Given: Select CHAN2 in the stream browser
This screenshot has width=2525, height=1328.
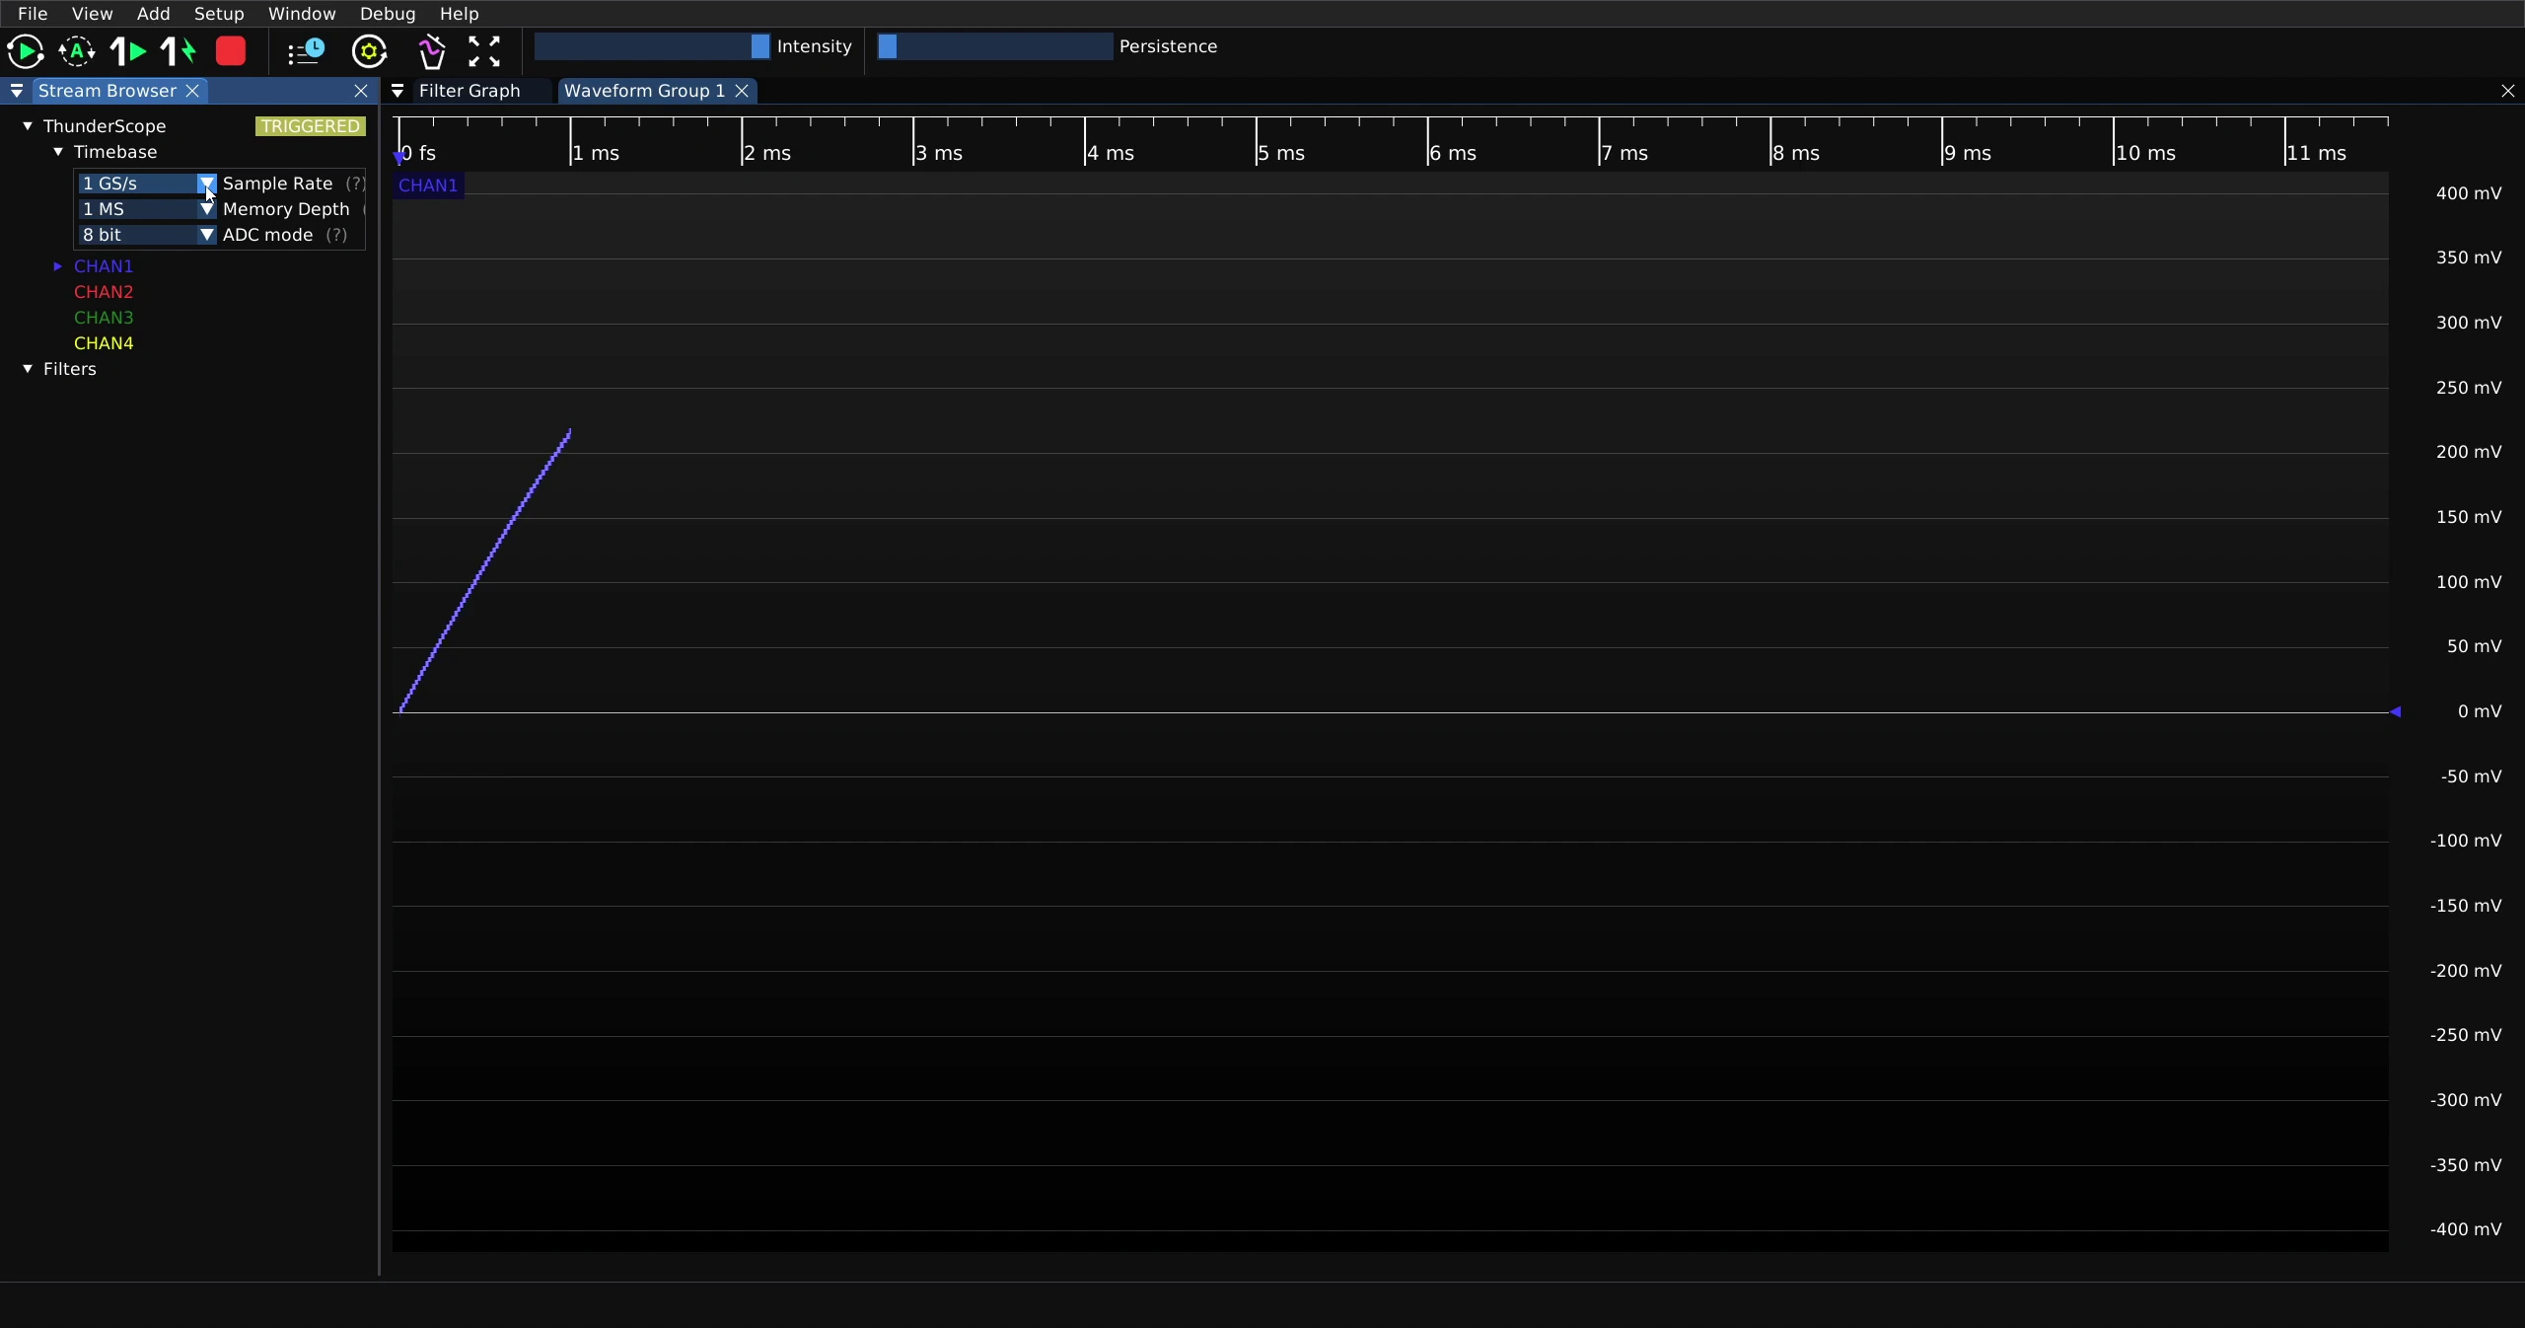Looking at the screenshot, I should pyautogui.click(x=104, y=292).
